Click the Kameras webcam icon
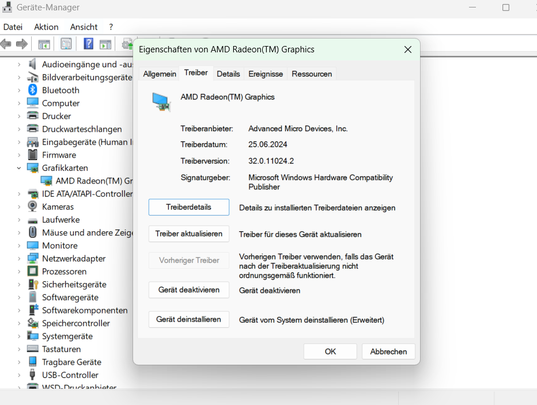537x405 pixels. [32, 207]
